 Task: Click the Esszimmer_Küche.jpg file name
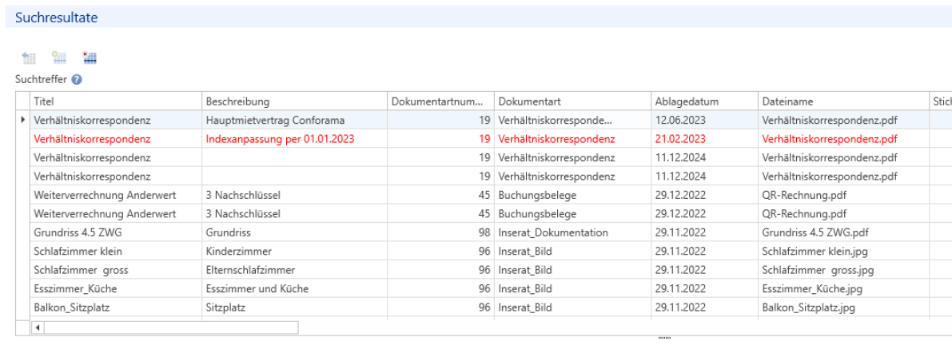click(812, 289)
